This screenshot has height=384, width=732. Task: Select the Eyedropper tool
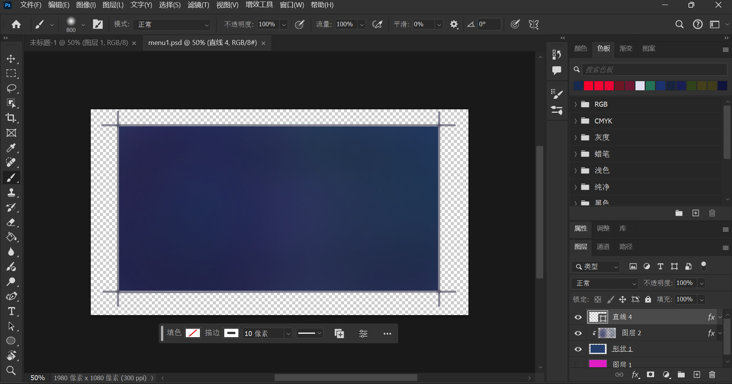click(11, 148)
